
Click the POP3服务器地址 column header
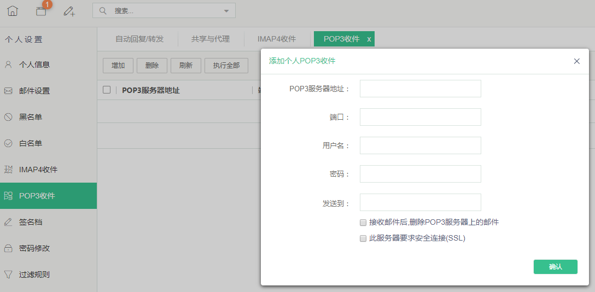150,90
